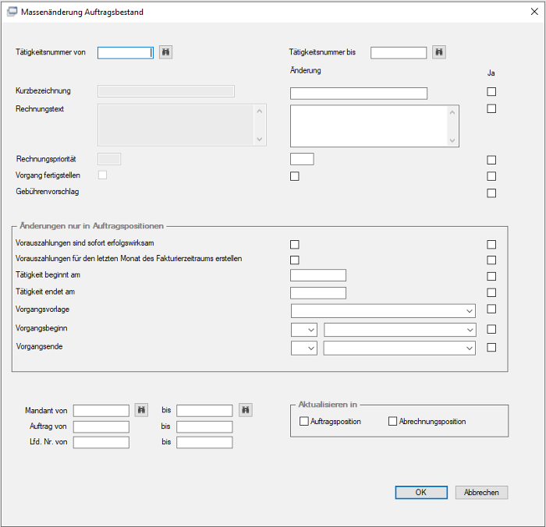Enable the Abrechnungsposition checkbox
This screenshot has width=546, height=527.
point(392,421)
